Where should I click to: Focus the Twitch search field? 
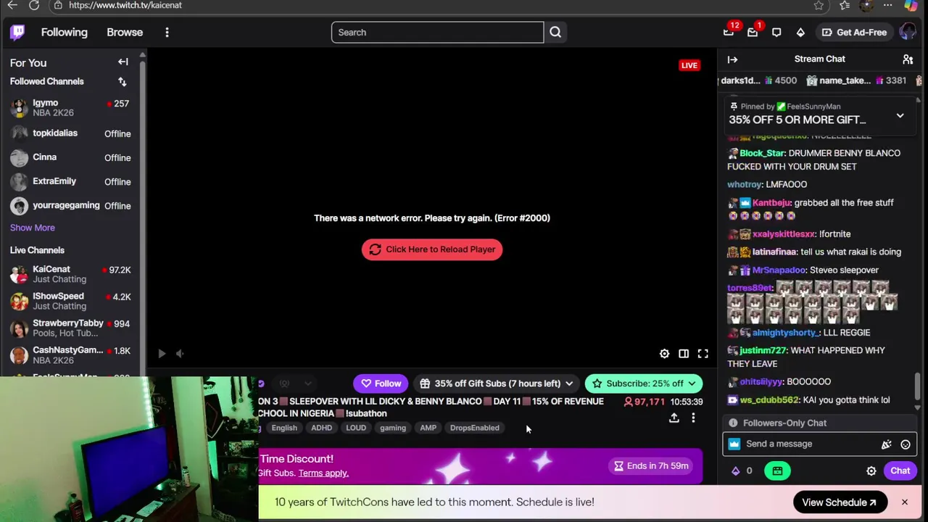point(437,32)
